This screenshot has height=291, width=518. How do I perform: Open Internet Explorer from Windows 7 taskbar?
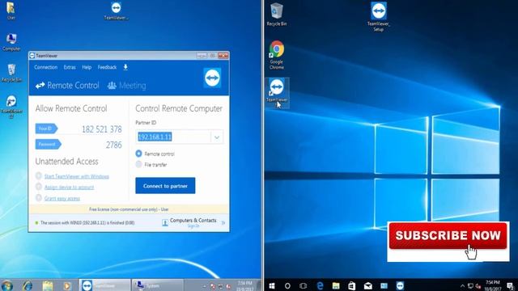(28, 285)
